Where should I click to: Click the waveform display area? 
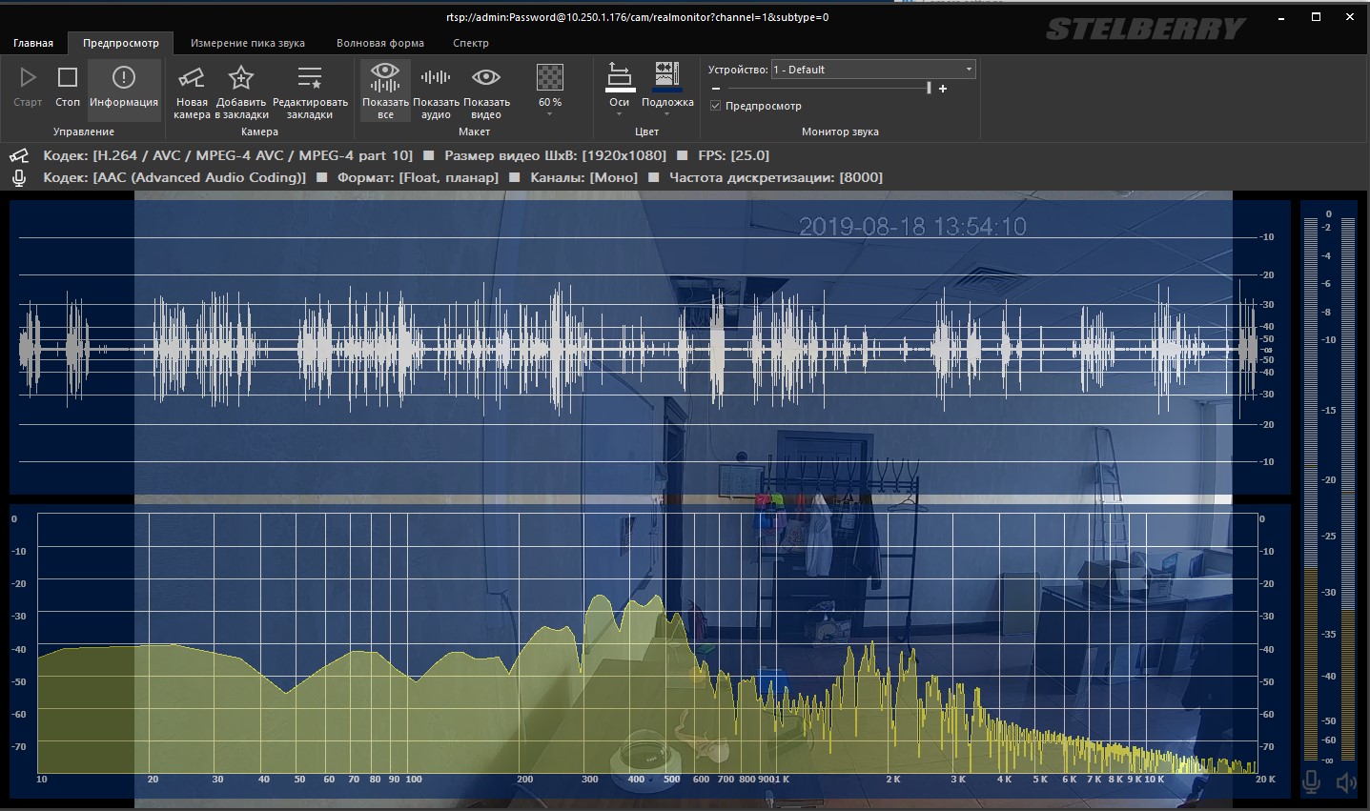point(648,348)
